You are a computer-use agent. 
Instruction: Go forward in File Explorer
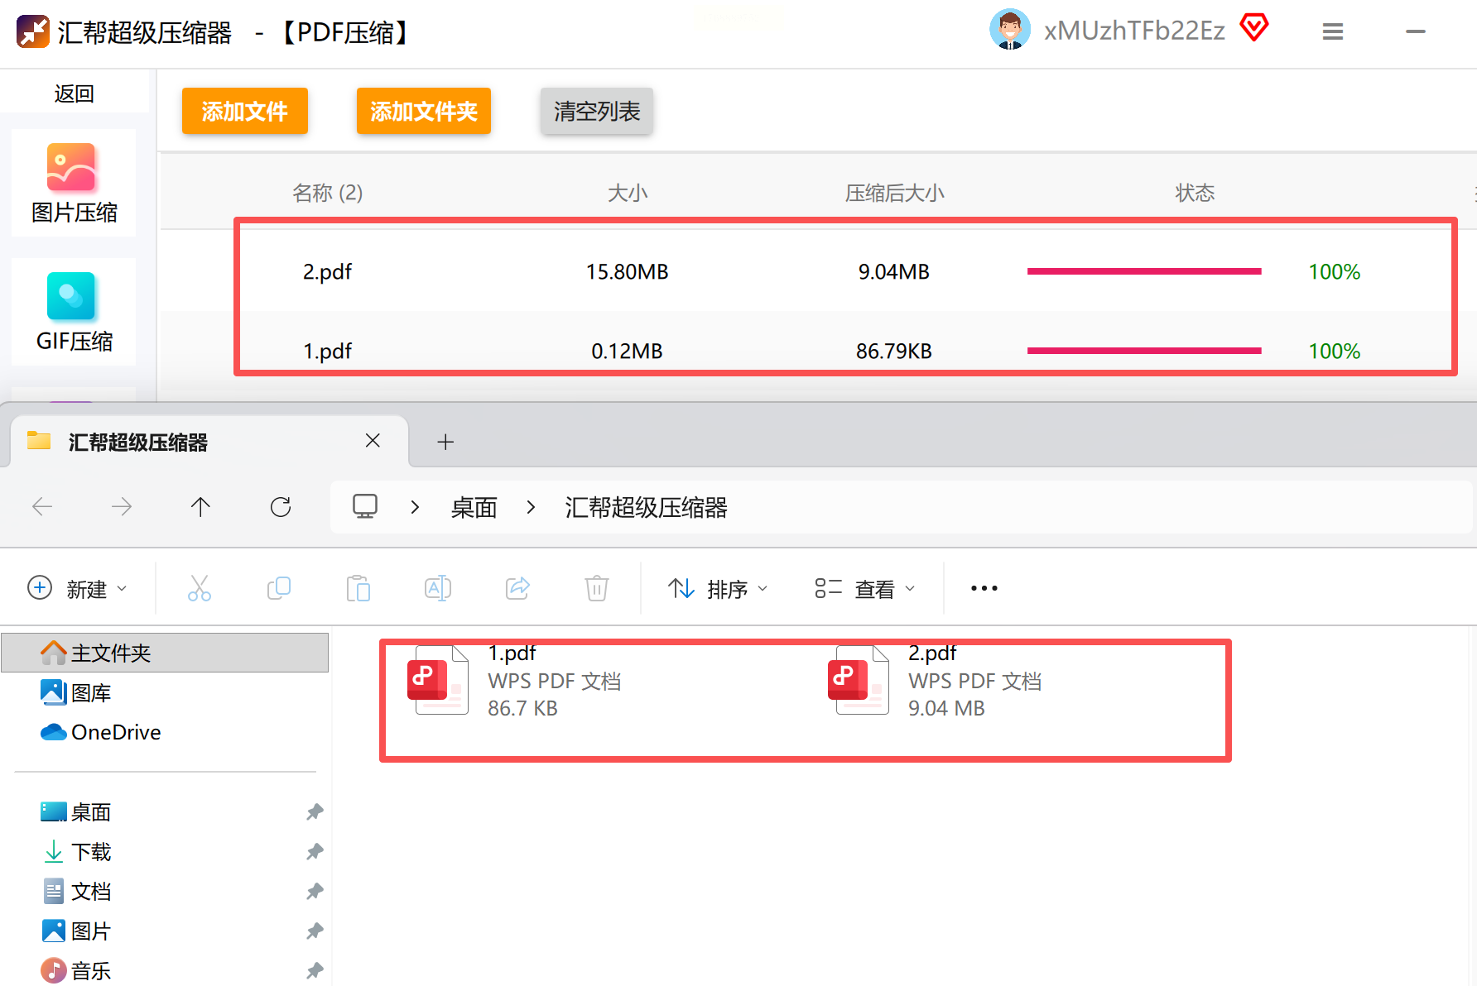click(122, 506)
